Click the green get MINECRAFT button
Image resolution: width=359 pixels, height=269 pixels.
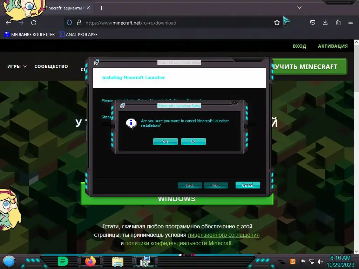[310, 67]
